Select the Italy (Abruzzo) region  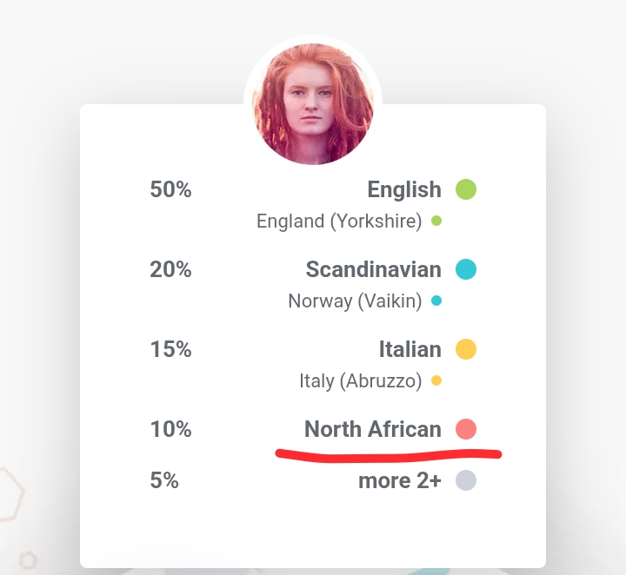pos(361,380)
